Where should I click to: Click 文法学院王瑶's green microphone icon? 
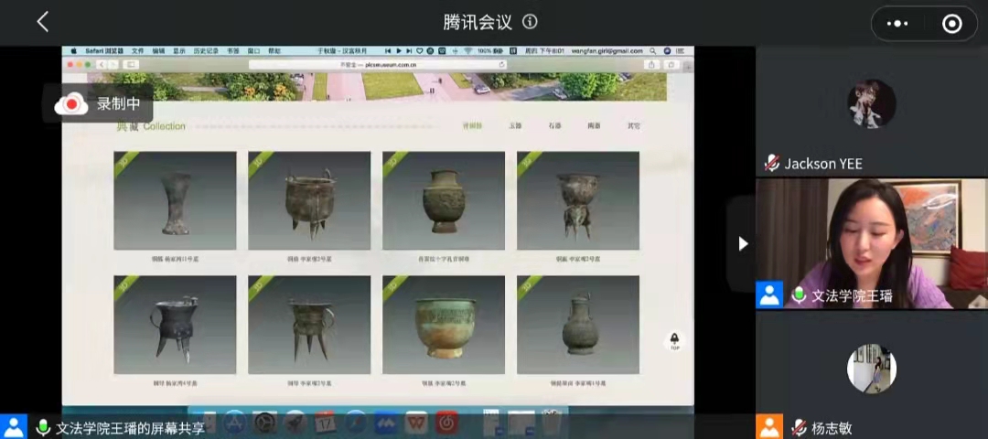pos(799,295)
